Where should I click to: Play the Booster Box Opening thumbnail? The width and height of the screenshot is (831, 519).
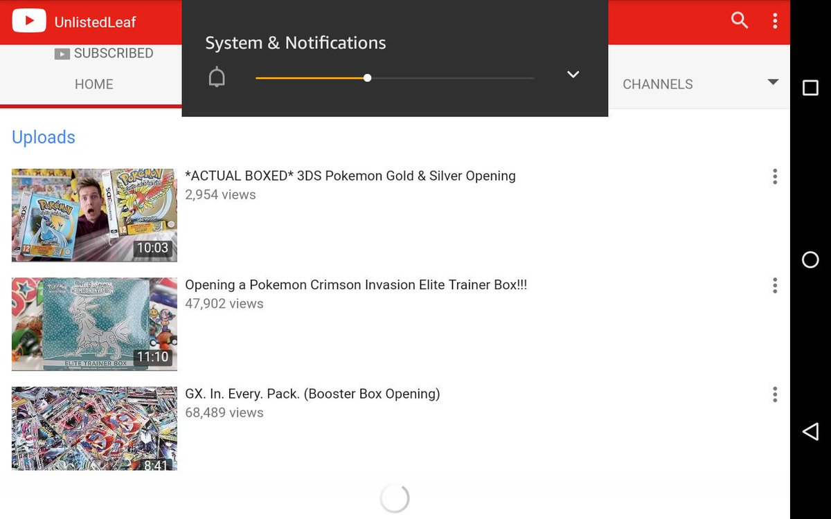point(94,428)
